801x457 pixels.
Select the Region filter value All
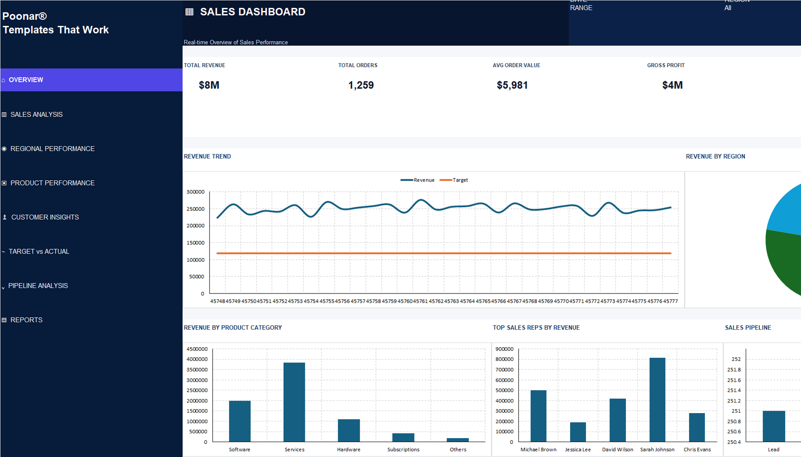728,8
